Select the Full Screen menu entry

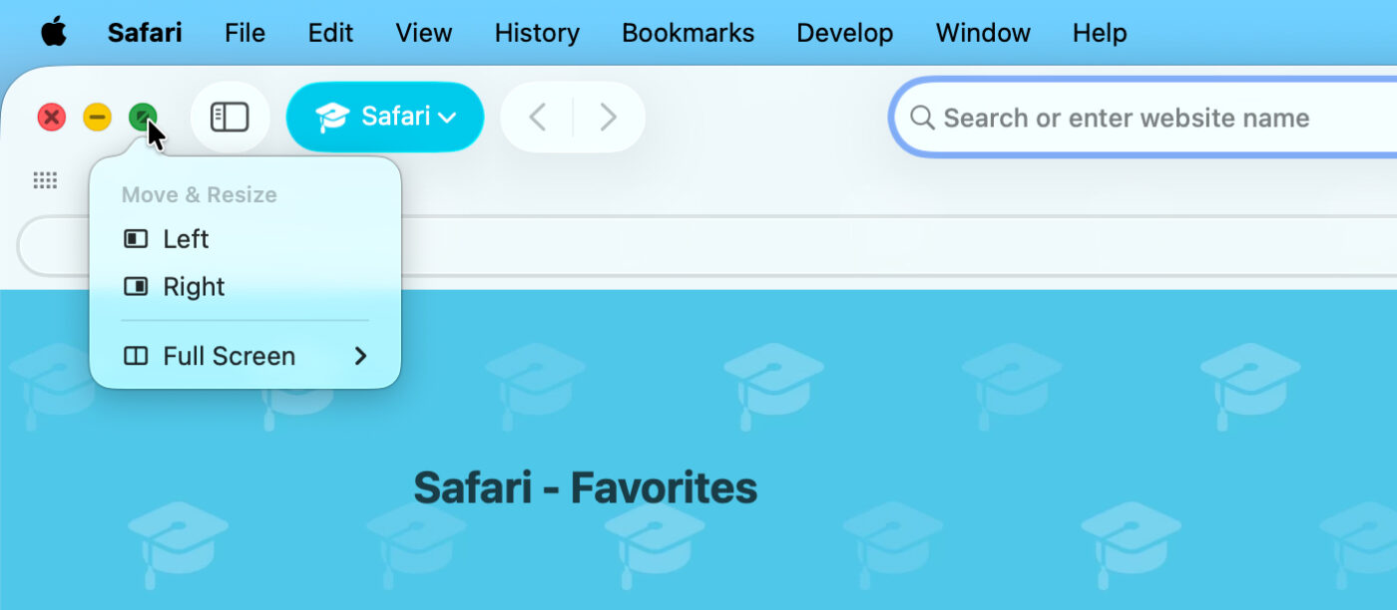click(229, 356)
